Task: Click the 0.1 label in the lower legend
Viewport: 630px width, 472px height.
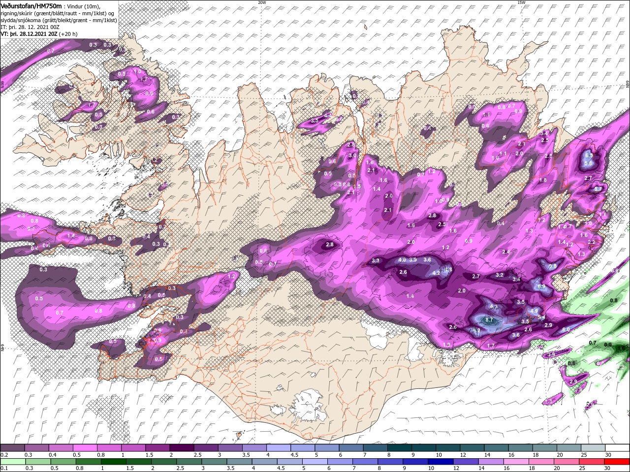Action: pyautogui.click(x=4, y=468)
